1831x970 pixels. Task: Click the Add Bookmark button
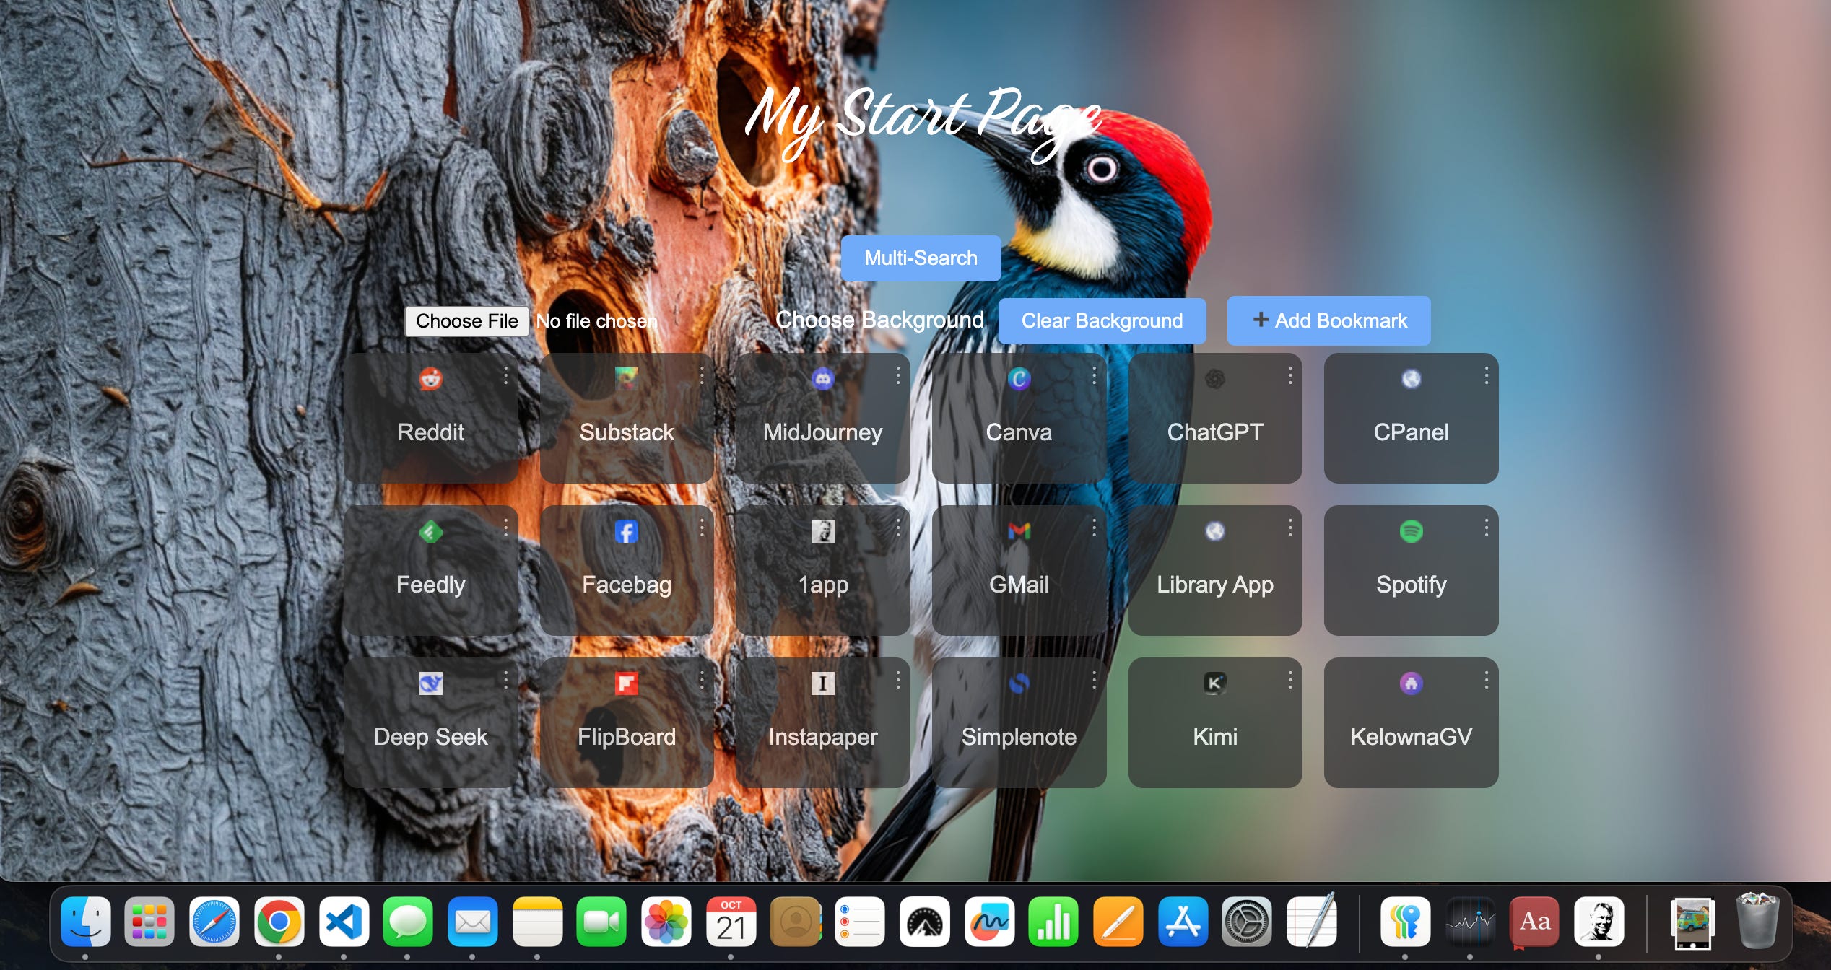[x=1328, y=320]
